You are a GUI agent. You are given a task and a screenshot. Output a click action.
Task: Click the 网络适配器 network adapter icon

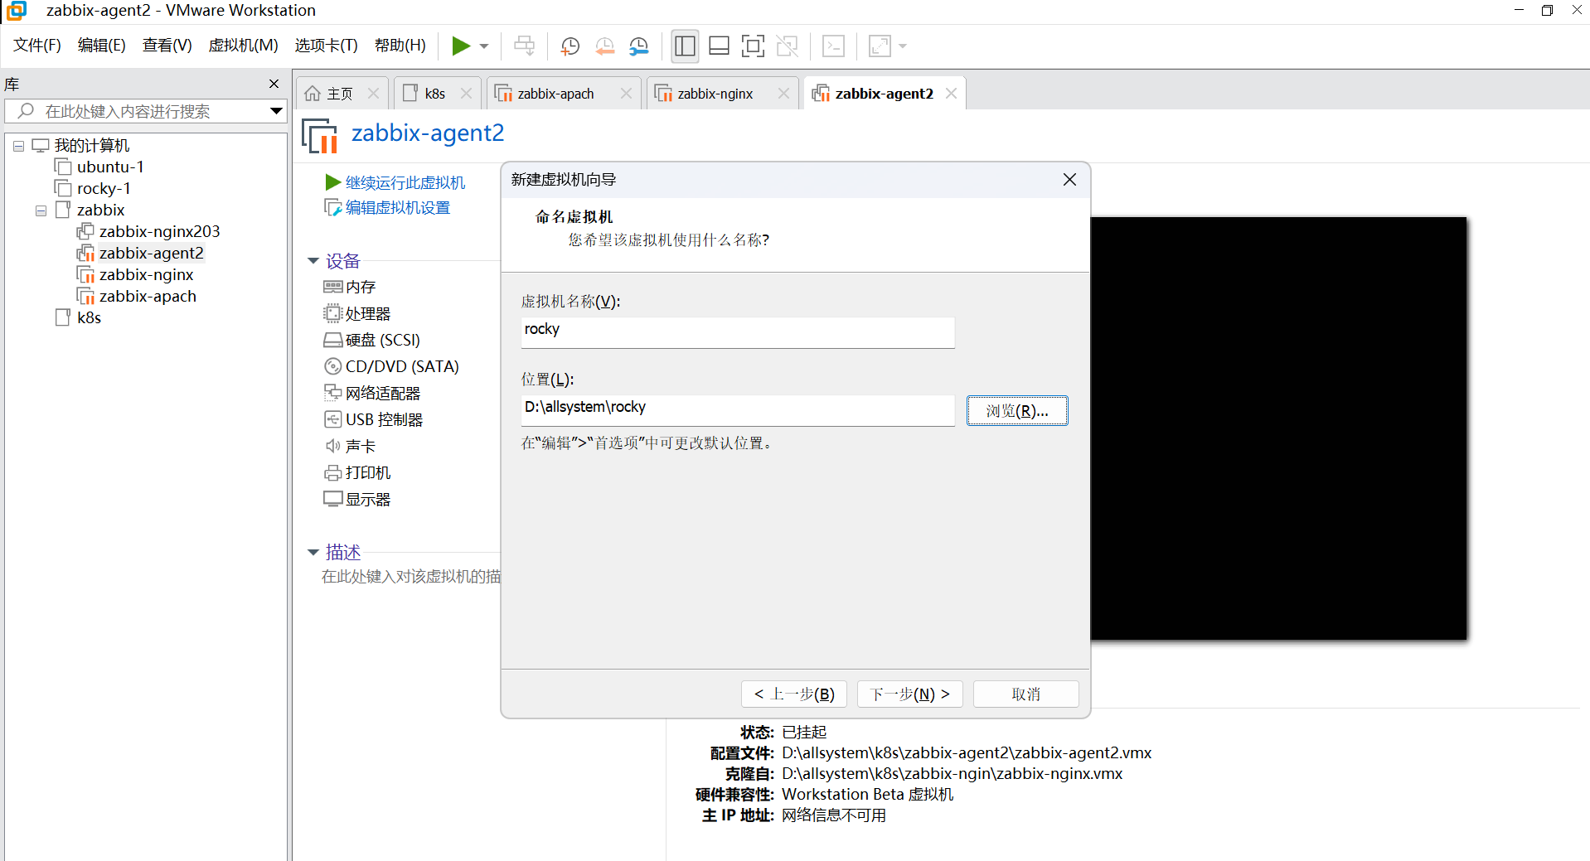point(332,393)
